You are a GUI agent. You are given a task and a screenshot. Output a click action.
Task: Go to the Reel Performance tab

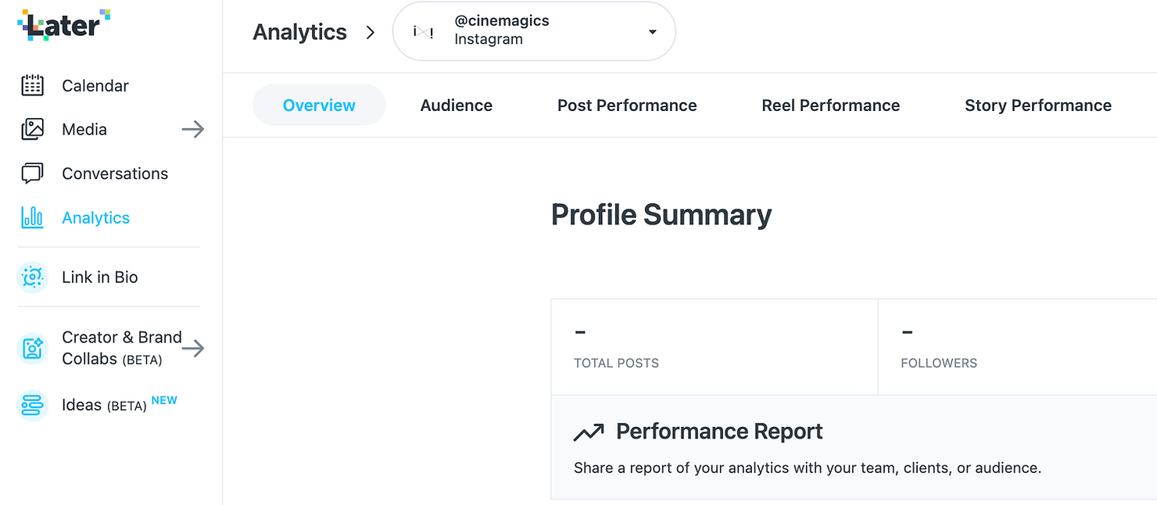(830, 106)
